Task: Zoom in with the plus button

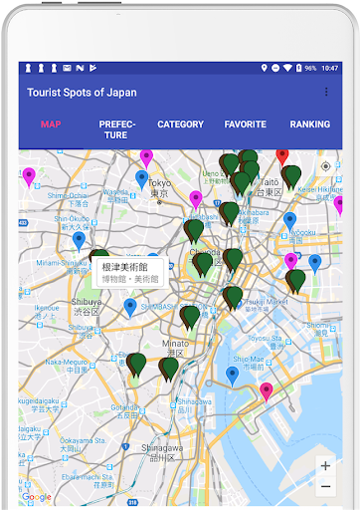Action: click(325, 466)
